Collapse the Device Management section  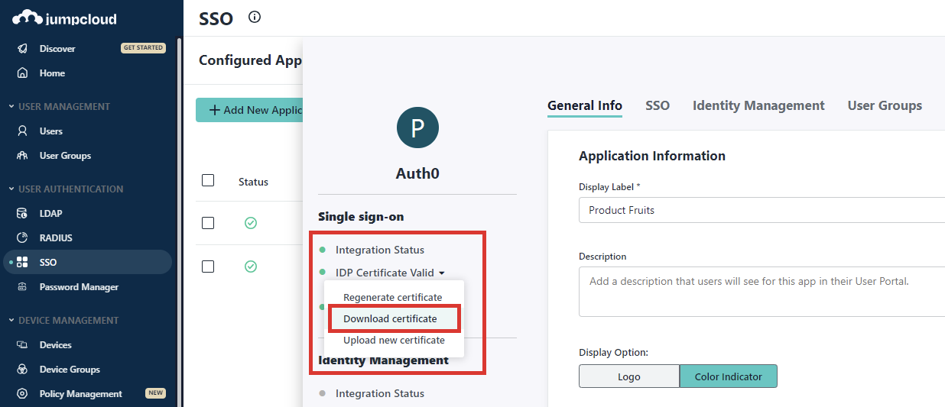63,321
